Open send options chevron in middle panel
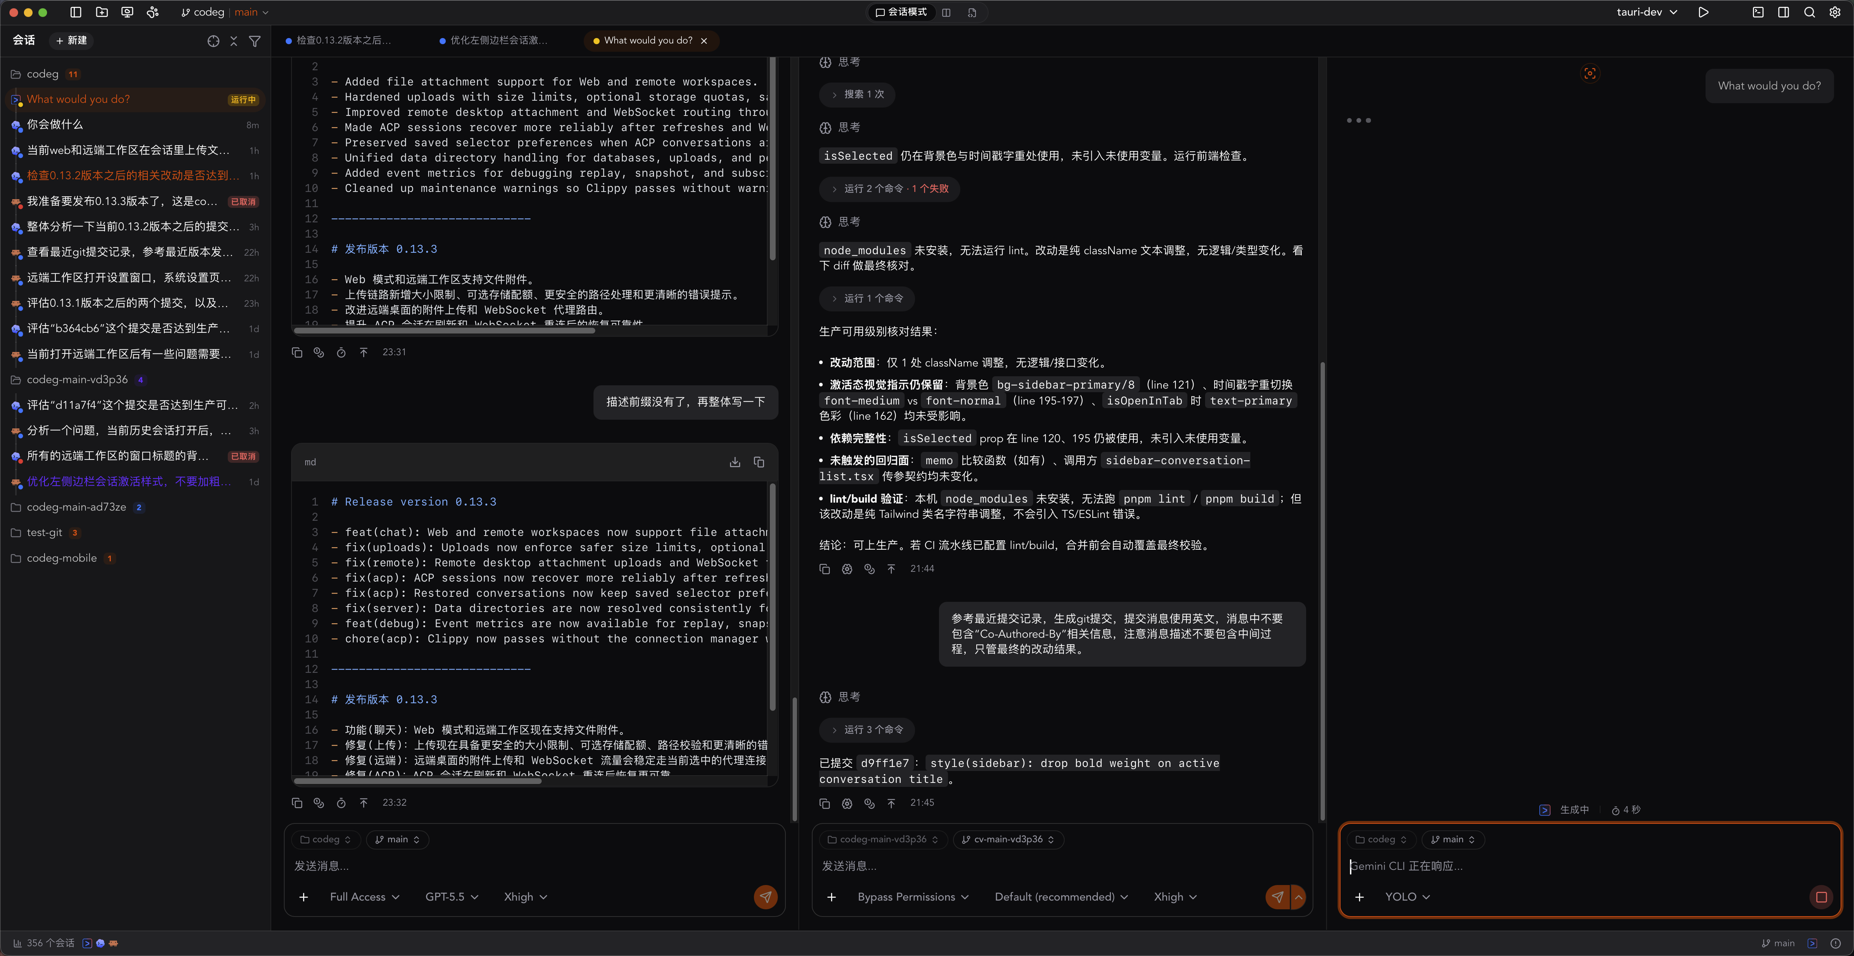 [1299, 897]
